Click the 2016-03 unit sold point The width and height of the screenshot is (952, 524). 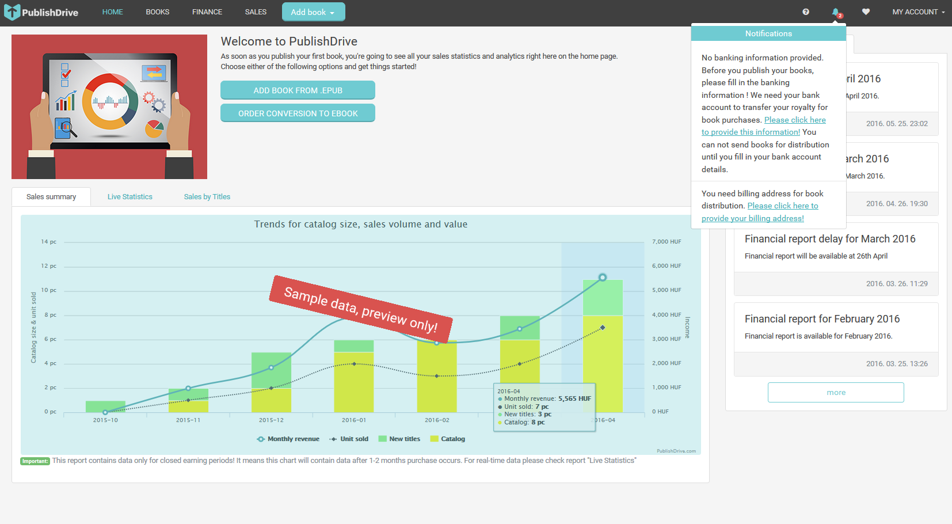click(x=520, y=364)
